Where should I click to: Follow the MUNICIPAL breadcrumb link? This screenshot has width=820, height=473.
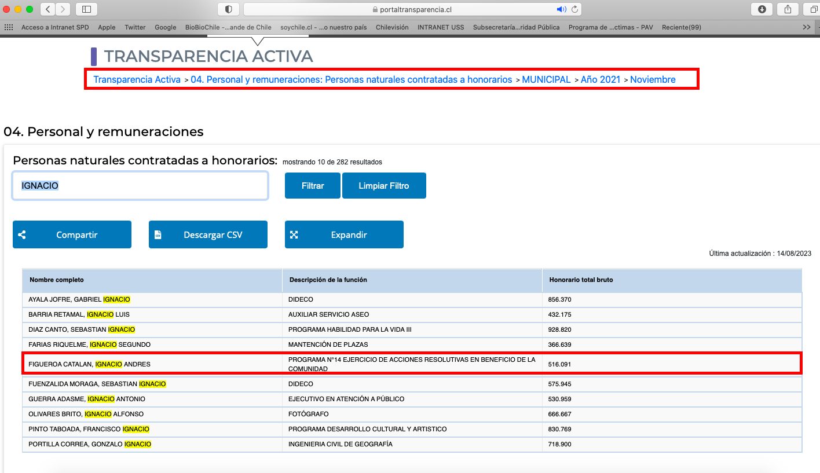tap(547, 79)
